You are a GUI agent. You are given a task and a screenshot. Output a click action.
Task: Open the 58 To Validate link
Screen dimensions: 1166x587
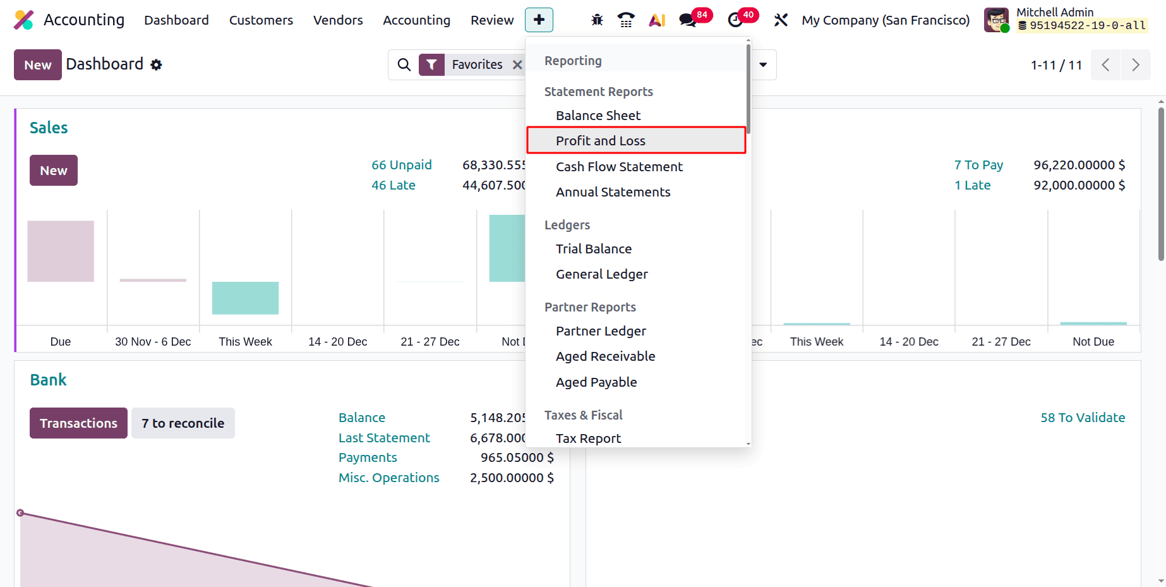coord(1083,417)
